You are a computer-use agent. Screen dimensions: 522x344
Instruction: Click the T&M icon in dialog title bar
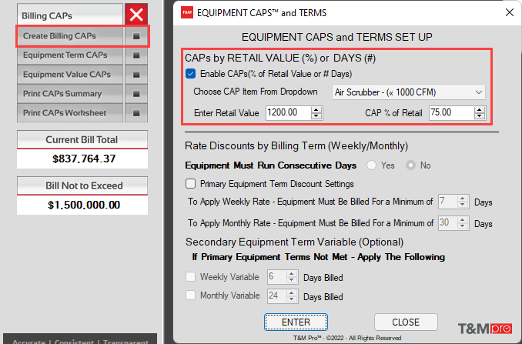click(187, 12)
